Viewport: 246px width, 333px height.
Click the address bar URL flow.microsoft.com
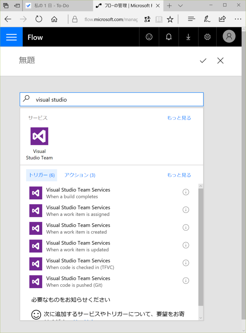111,20
